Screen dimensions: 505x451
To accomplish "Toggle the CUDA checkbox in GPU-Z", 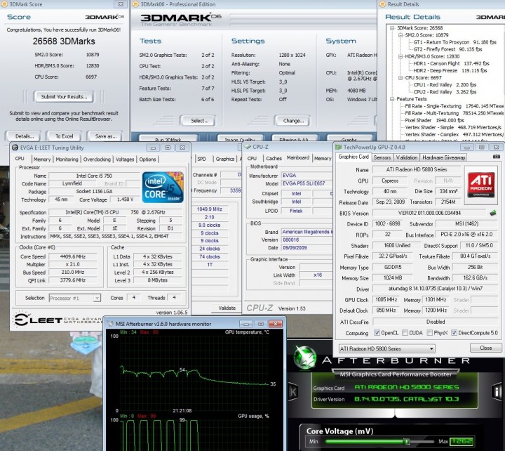I will pos(405,332).
